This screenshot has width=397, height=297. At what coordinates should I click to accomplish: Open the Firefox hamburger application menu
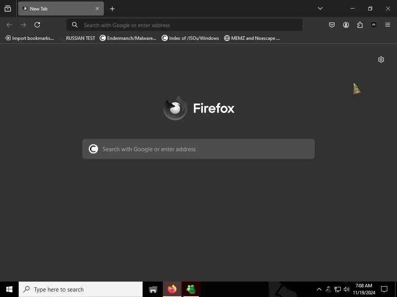point(388,25)
